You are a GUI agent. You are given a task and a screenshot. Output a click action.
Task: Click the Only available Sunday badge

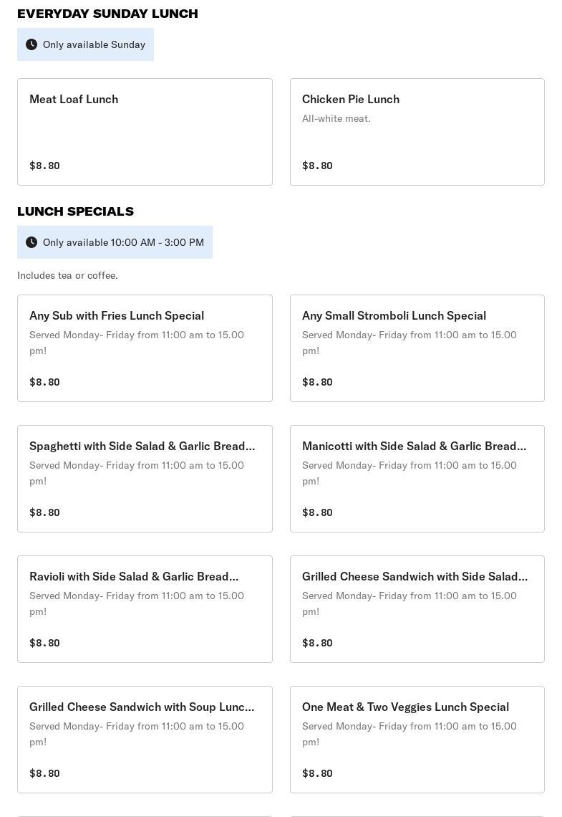85,44
